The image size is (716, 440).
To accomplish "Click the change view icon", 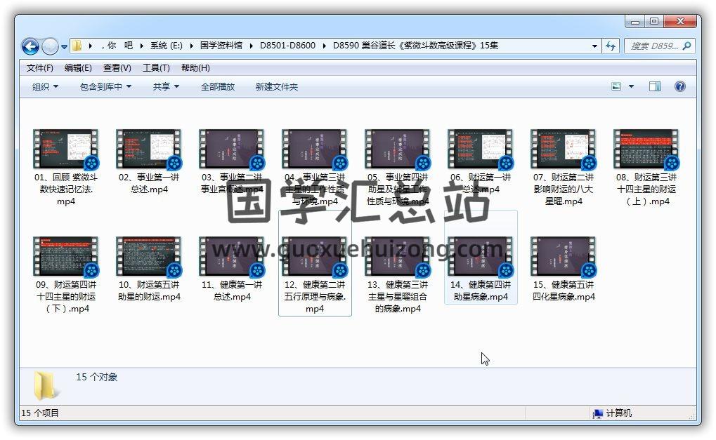I will [616, 86].
